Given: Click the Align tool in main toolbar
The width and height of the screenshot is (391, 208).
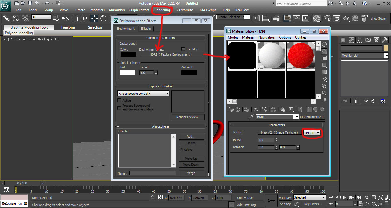Looking at the screenshot, I should (x=266, y=18).
